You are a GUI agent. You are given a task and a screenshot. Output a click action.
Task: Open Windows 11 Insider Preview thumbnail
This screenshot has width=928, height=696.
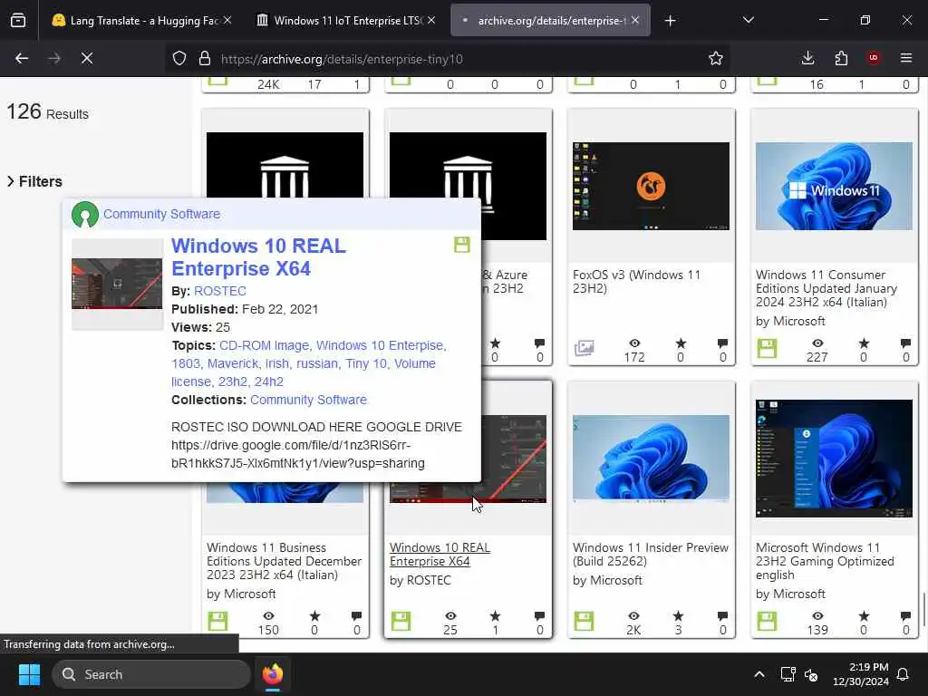pyautogui.click(x=651, y=459)
